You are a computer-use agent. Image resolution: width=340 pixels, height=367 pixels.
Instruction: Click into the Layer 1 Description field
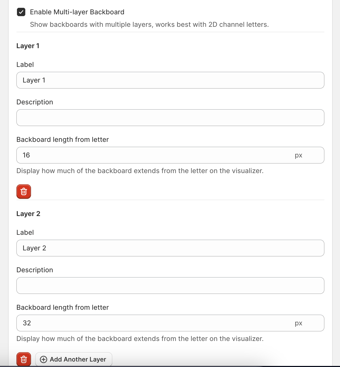tap(170, 118)
